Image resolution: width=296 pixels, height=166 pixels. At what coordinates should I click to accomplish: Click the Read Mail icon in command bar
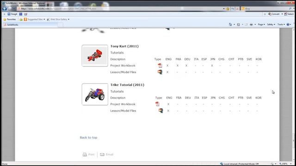coord(246,24)
